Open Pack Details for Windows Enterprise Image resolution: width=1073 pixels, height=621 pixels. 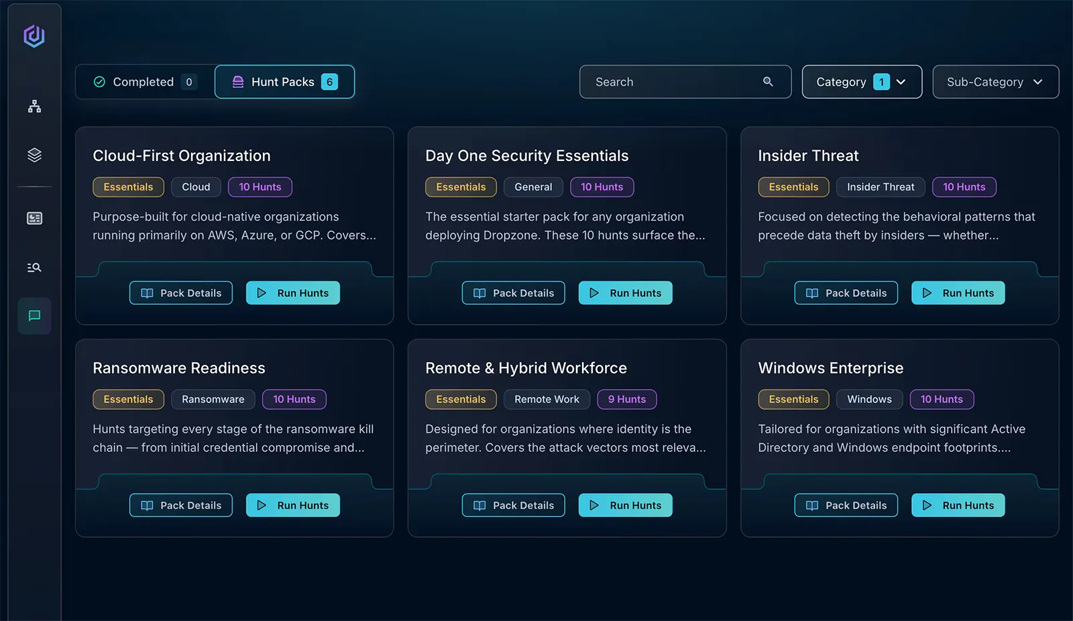846,505
